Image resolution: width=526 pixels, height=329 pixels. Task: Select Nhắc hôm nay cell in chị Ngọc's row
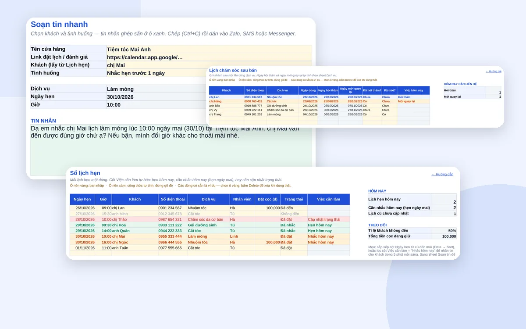(328, 242)
